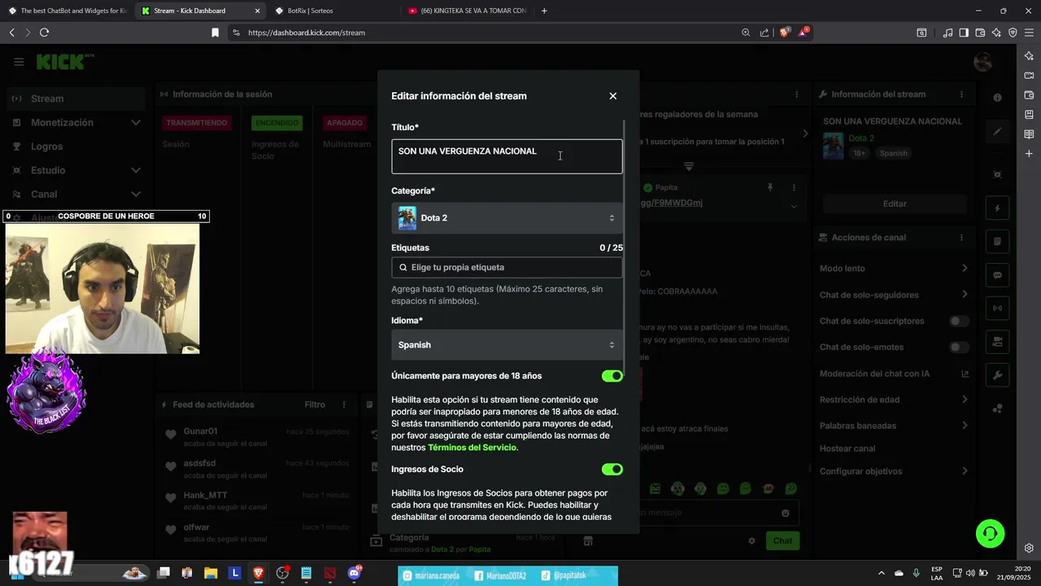Click the Filtro button in Feed de actividades
The image size is (1041, 586).
[x=315, y=405]
